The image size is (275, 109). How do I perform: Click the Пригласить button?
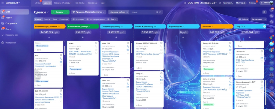point(228,3)
